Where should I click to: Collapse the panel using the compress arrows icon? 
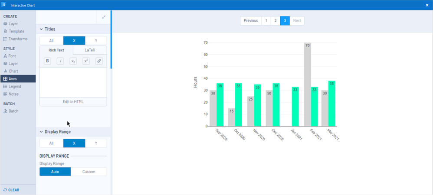pos(104,17)
